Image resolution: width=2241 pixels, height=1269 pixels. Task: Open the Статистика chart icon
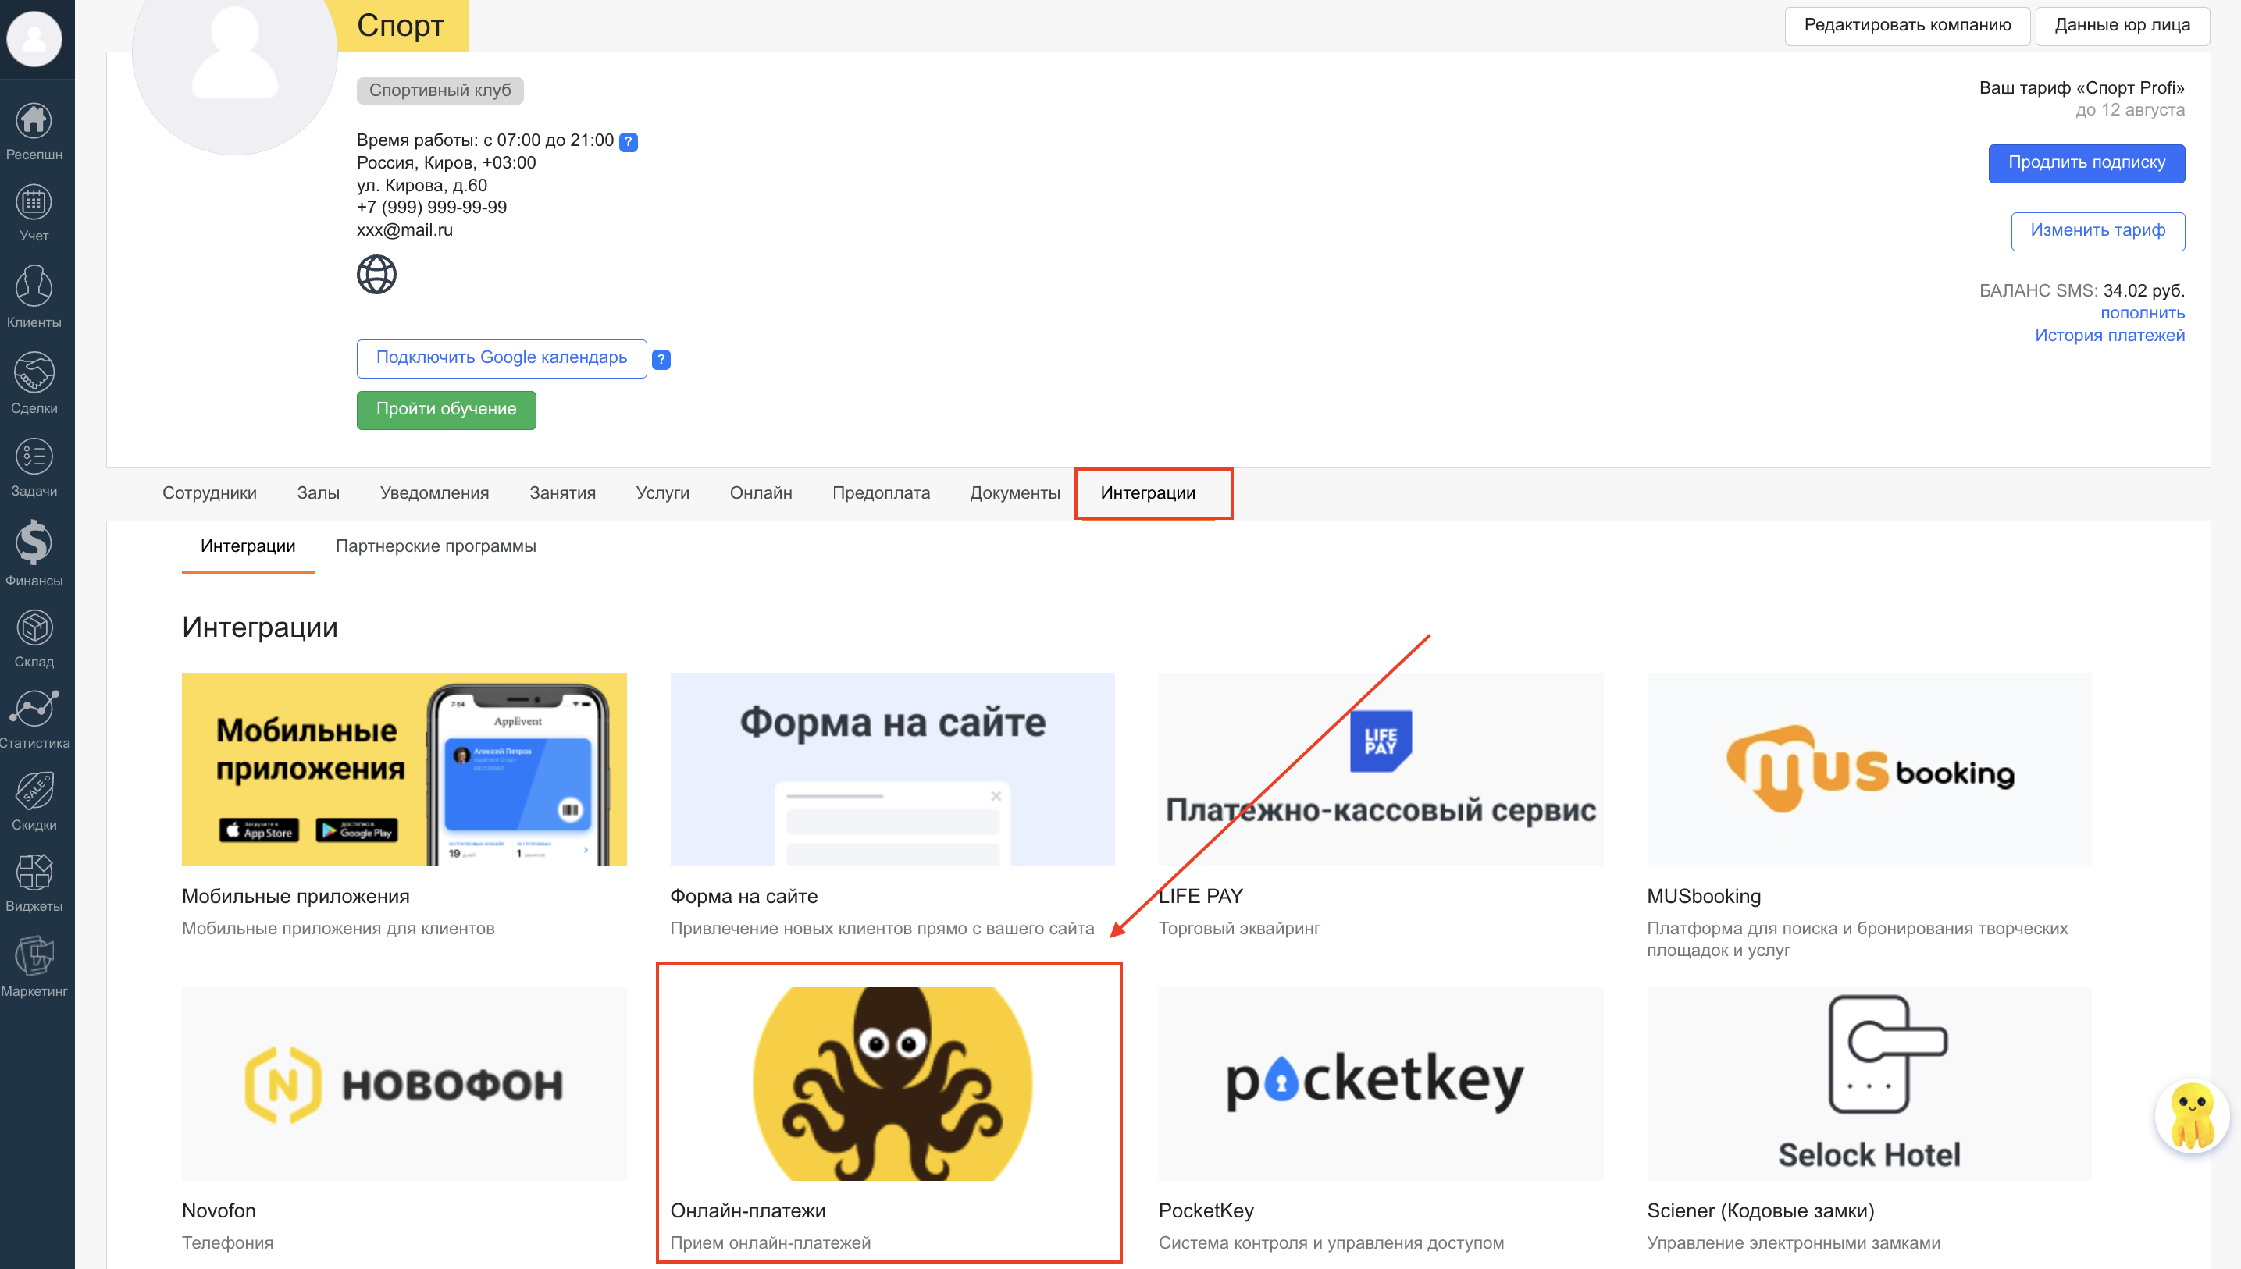point(34,709)
